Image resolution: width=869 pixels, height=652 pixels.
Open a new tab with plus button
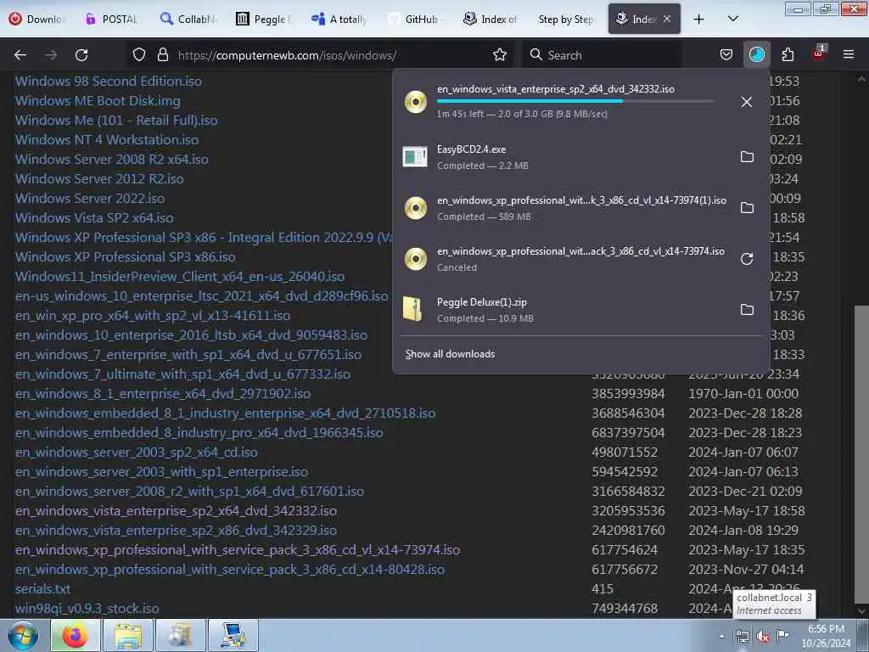point(699,19)
